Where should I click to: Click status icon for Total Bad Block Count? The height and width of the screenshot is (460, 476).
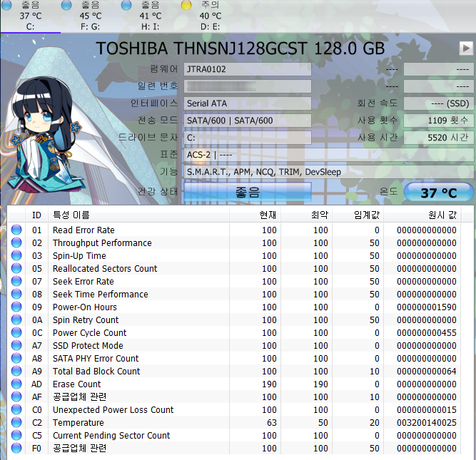point(16,371)
